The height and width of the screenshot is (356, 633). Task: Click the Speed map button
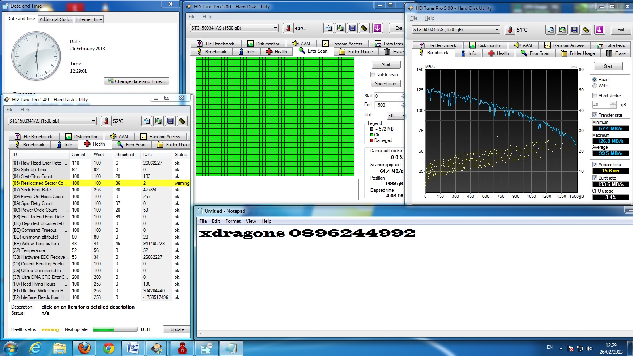coord(385,84)
